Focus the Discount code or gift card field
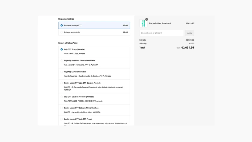Screen dimensions: 252x142 coord(162,33)
